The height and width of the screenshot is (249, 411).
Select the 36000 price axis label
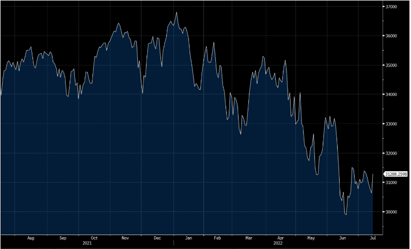(391, 36)
